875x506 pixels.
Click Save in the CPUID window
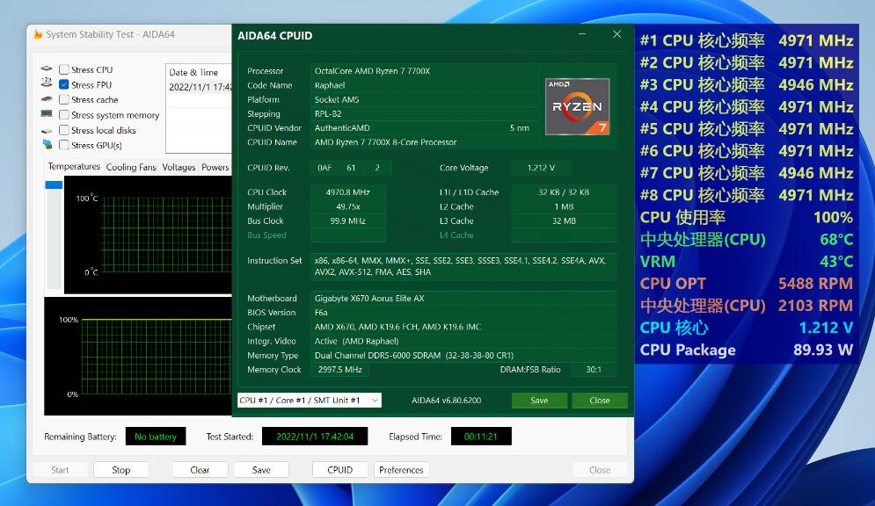coord(539,400)
